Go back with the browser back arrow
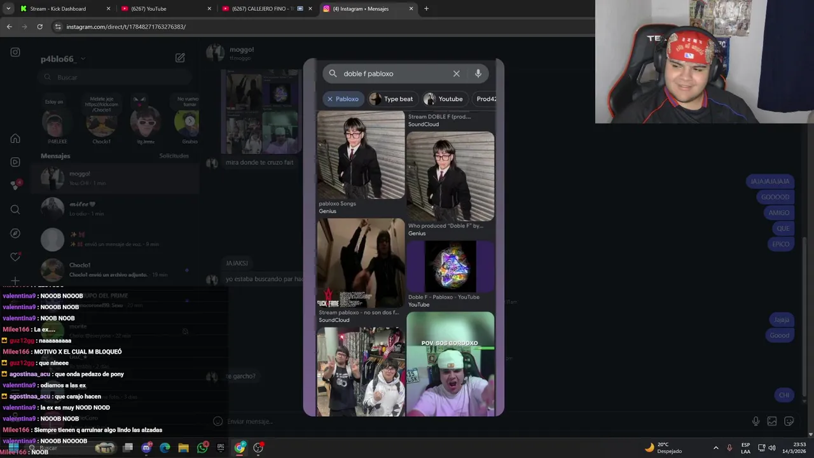 9,27
